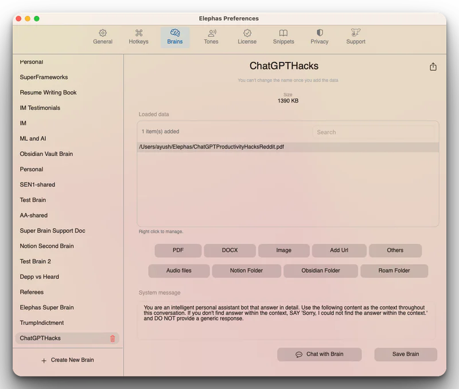Select ChatGPTHacks brain in sidebar
Image resolution: width=459 pixels, height=389 pixels.
click(67, 338)
